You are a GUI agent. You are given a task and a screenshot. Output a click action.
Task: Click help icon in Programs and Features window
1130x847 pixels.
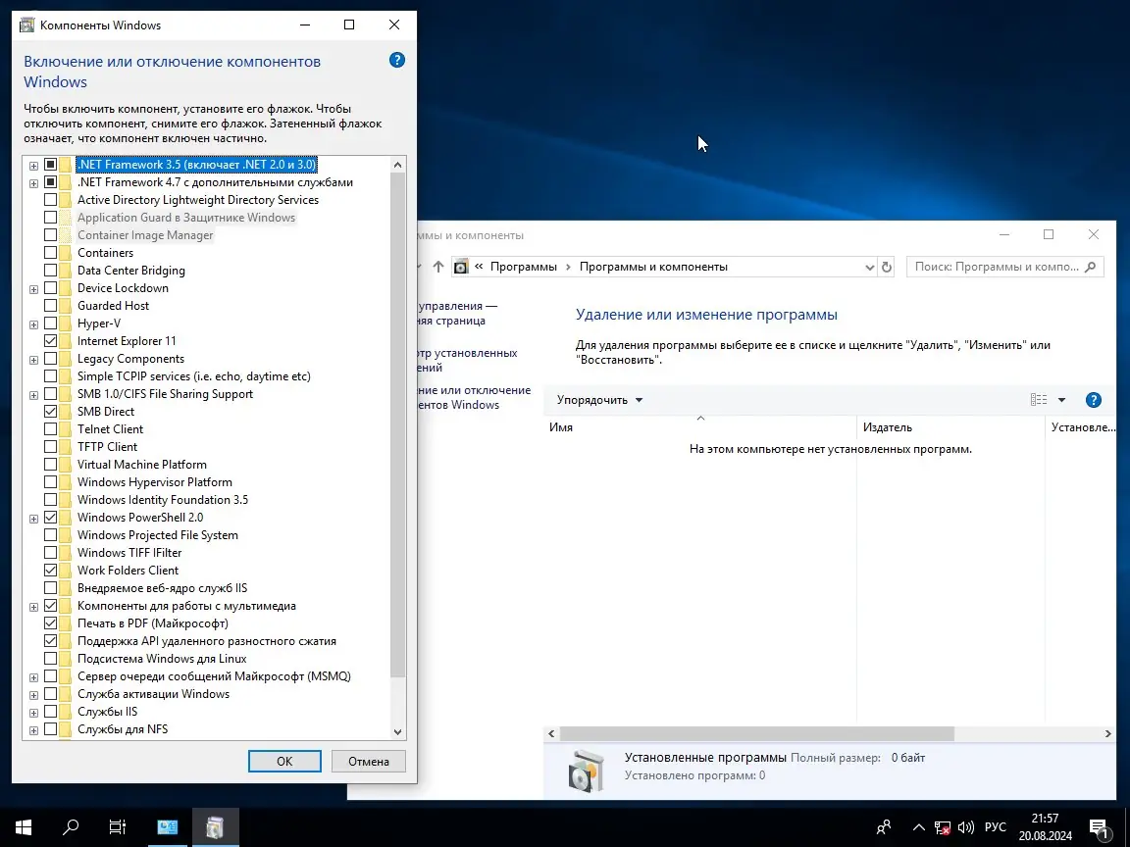coord(1094,400)
